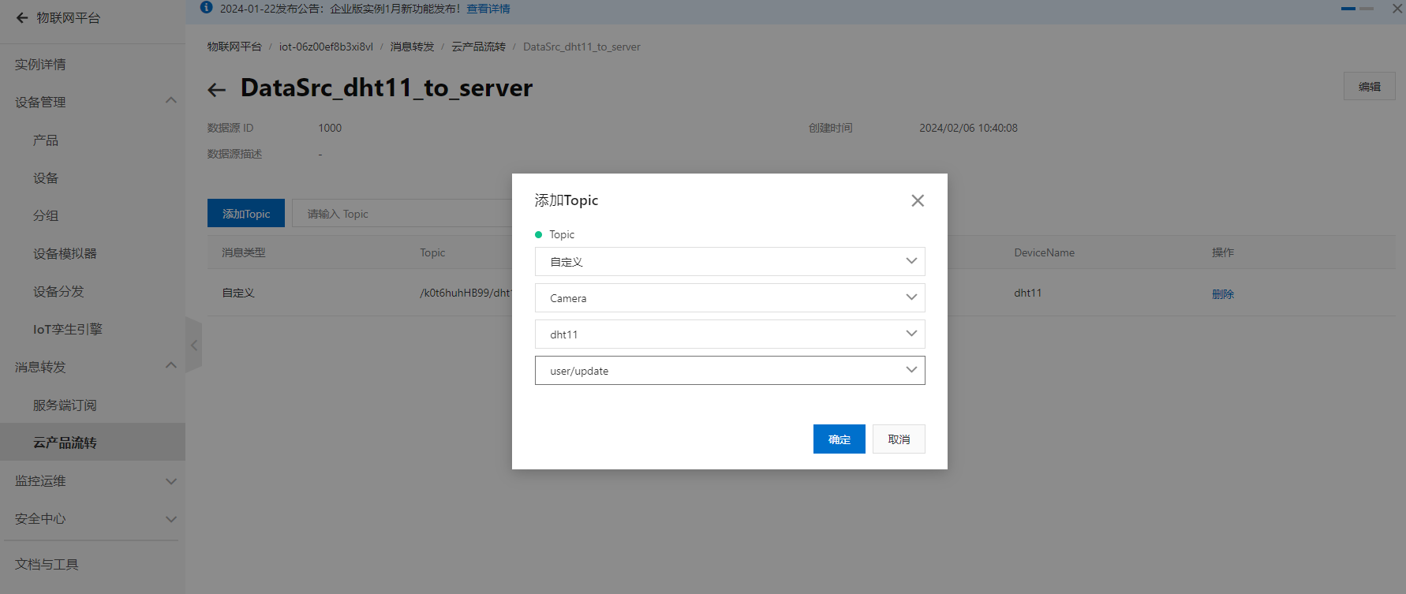This screenshot has height=594, width=1406.
Task: Open 实例详情 in sidebar
Action: coord(40,65)
